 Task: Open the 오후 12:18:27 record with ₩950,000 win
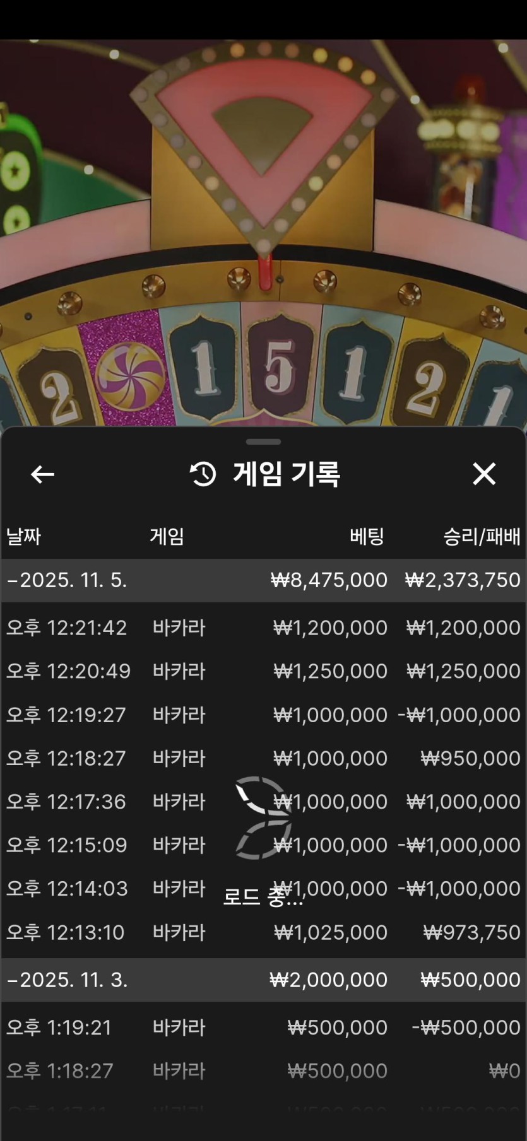[264, 758]
